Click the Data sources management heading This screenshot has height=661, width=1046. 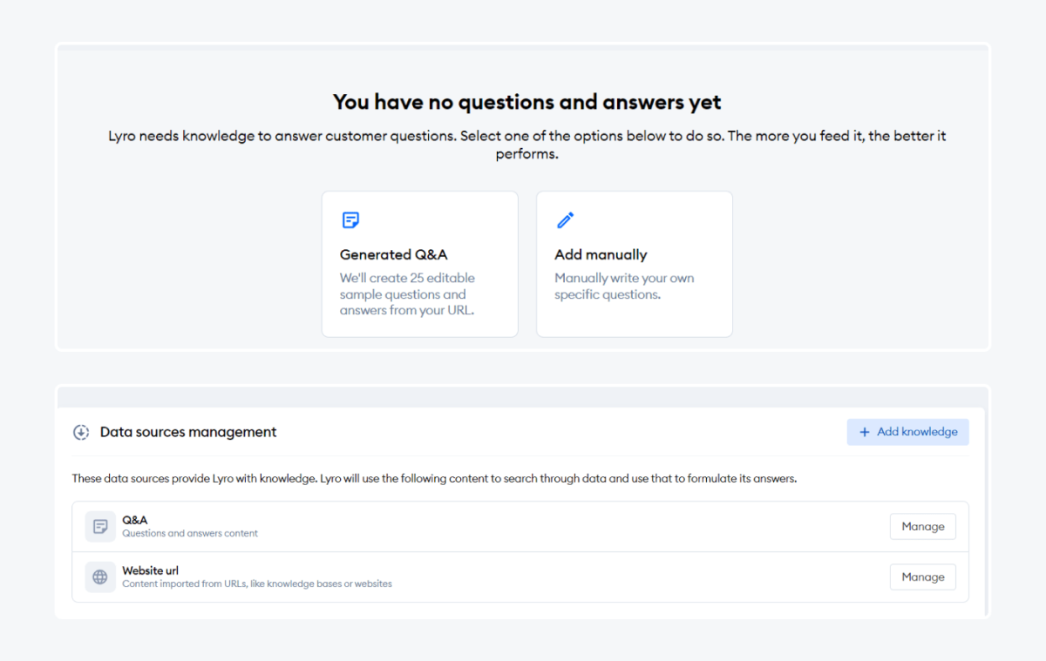point(188,431)
